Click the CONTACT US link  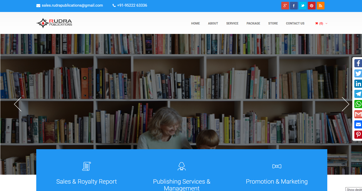coord(295,23)
